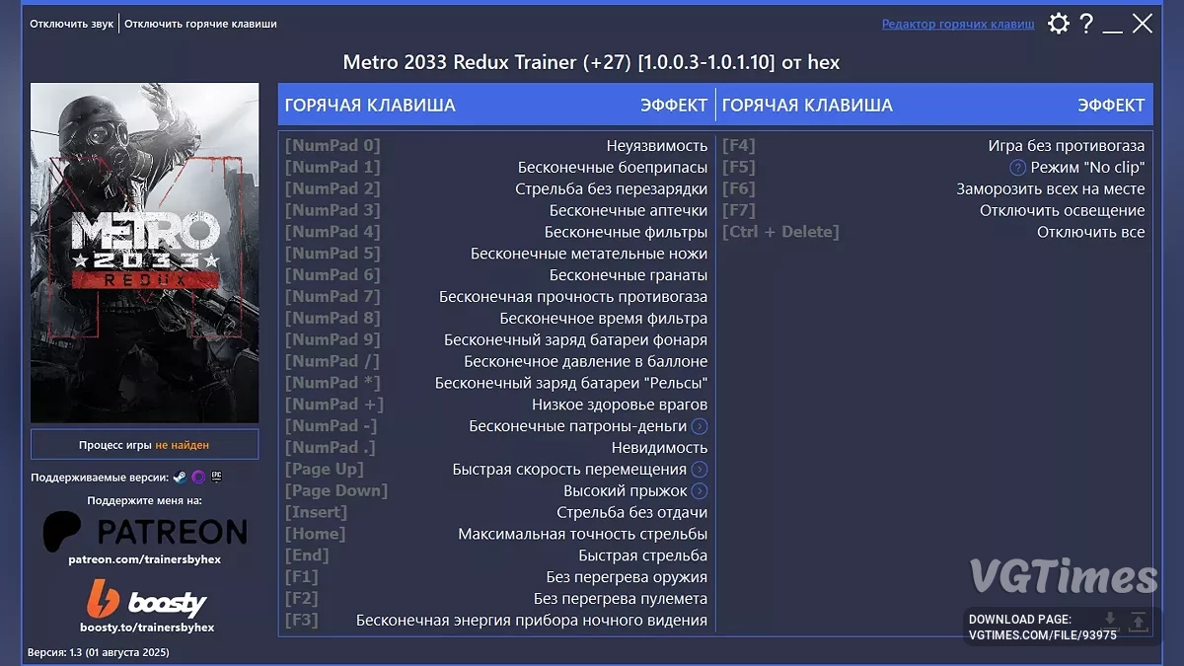Click Стрельба без отдачи text
The image size is (1184, 666).
(632, 513)
